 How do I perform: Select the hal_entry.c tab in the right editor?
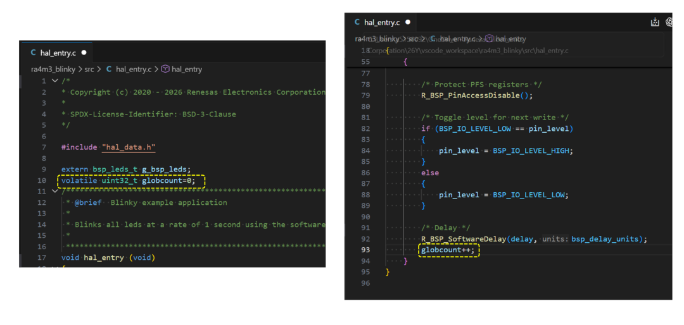coord(381,22)
